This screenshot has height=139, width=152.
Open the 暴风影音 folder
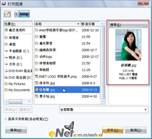(67, 43)
